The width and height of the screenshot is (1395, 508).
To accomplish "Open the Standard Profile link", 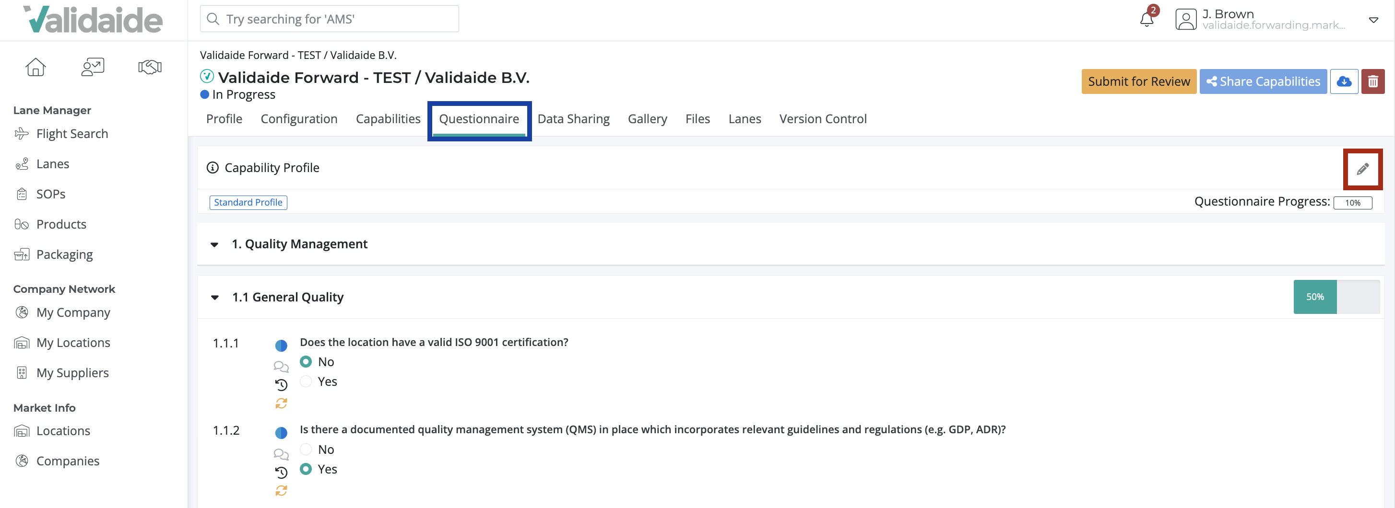I will pos(248,202).
